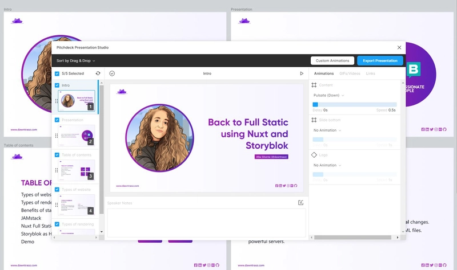
Task: Grab the drag handle of the Presentation slide
Action: coord(57,136)
